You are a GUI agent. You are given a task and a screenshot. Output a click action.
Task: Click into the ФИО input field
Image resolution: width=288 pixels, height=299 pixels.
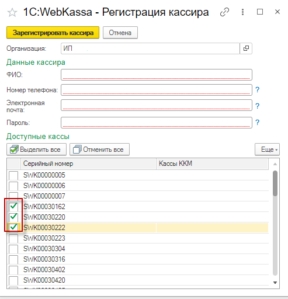point(157,75)
